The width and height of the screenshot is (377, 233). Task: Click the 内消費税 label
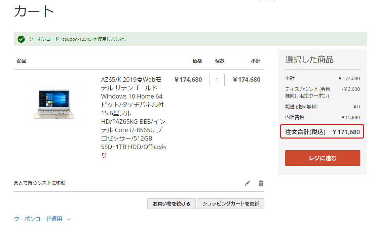click(295, 117)
